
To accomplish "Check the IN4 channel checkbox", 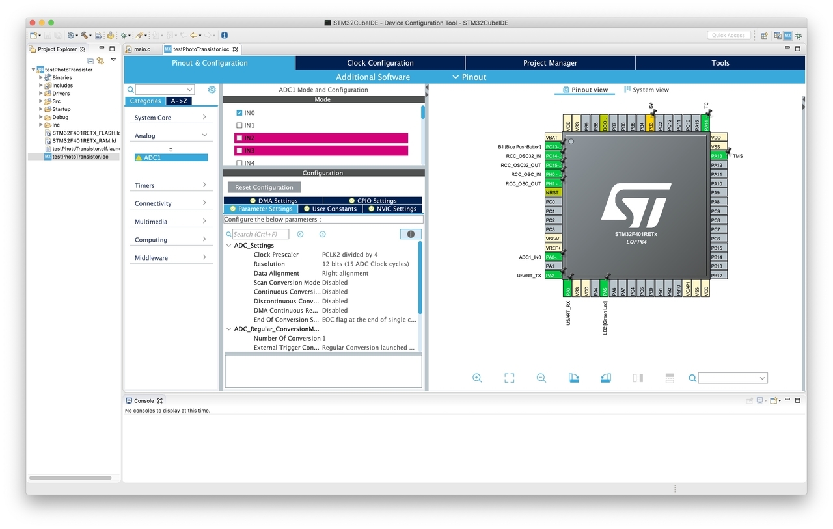I will 239,162.
